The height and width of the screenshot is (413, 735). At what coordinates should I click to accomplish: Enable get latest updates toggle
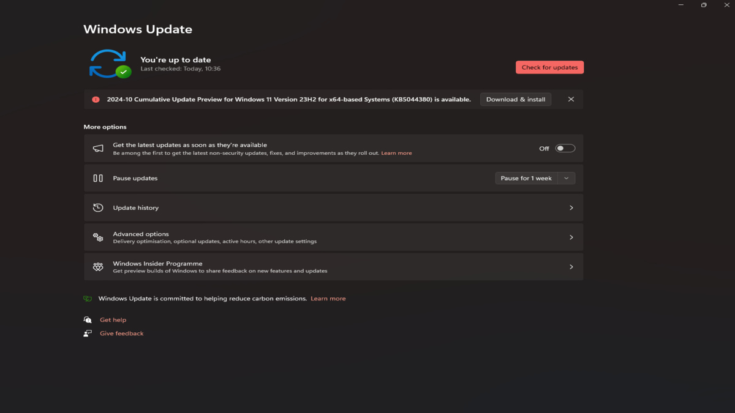pyautogui.click(x=565, y=148)
